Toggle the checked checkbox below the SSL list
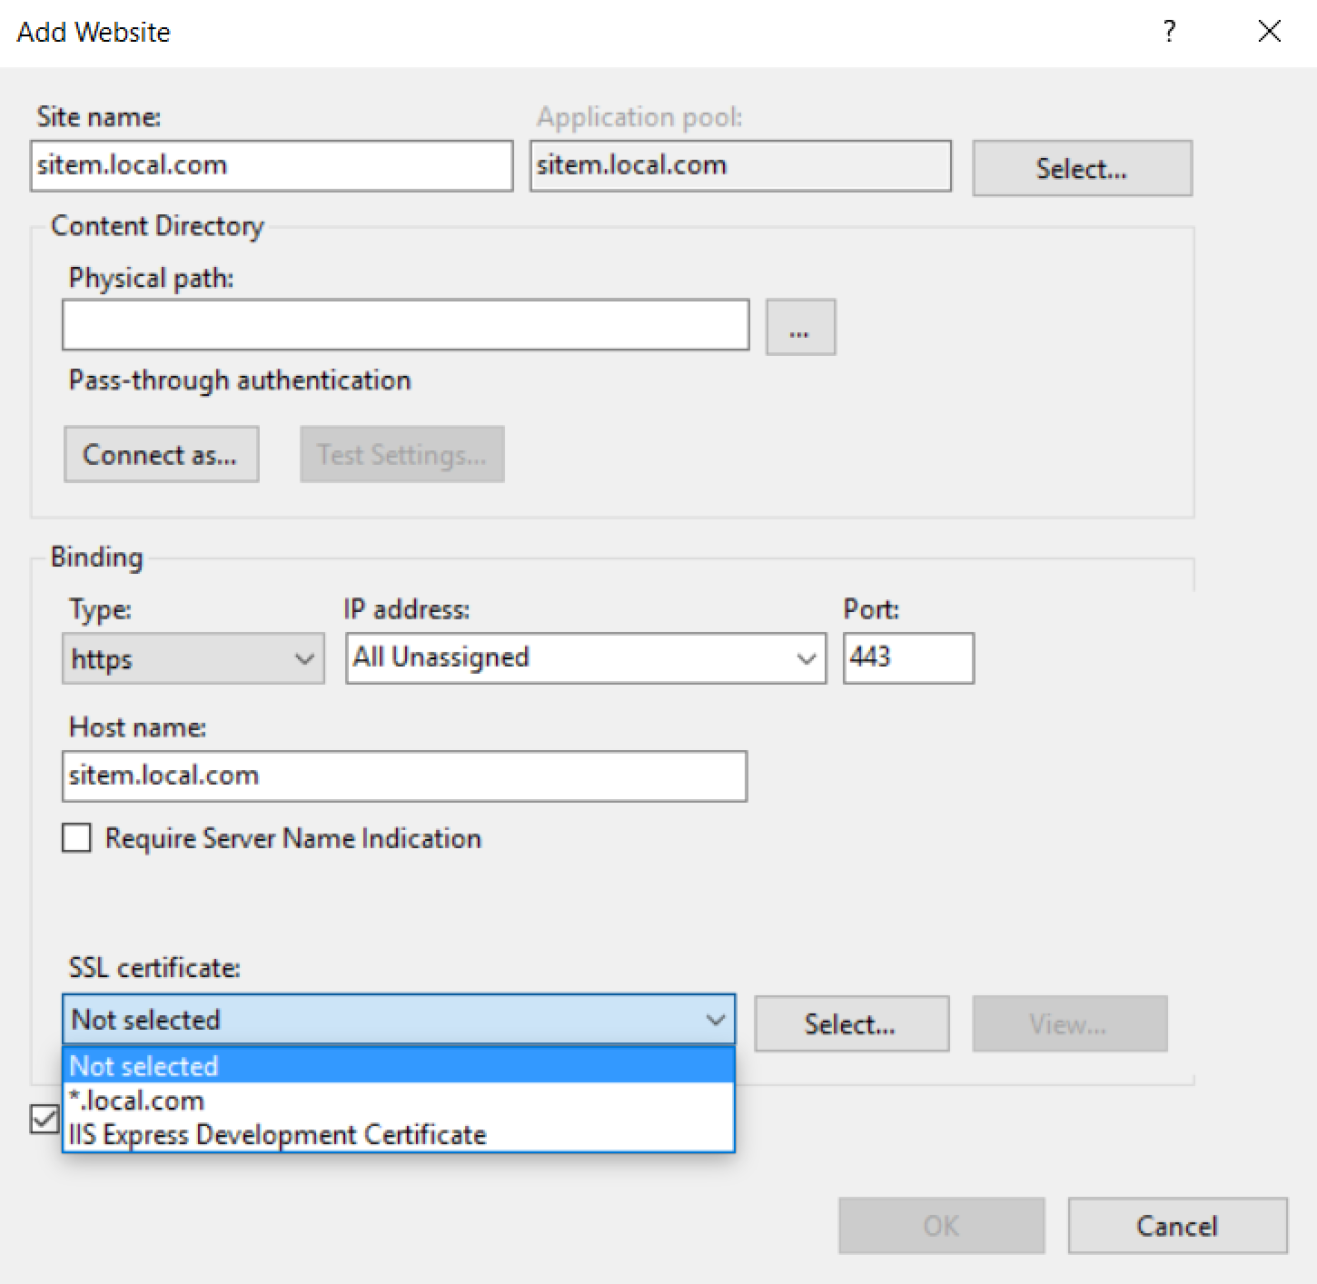 coord(45,1119)
